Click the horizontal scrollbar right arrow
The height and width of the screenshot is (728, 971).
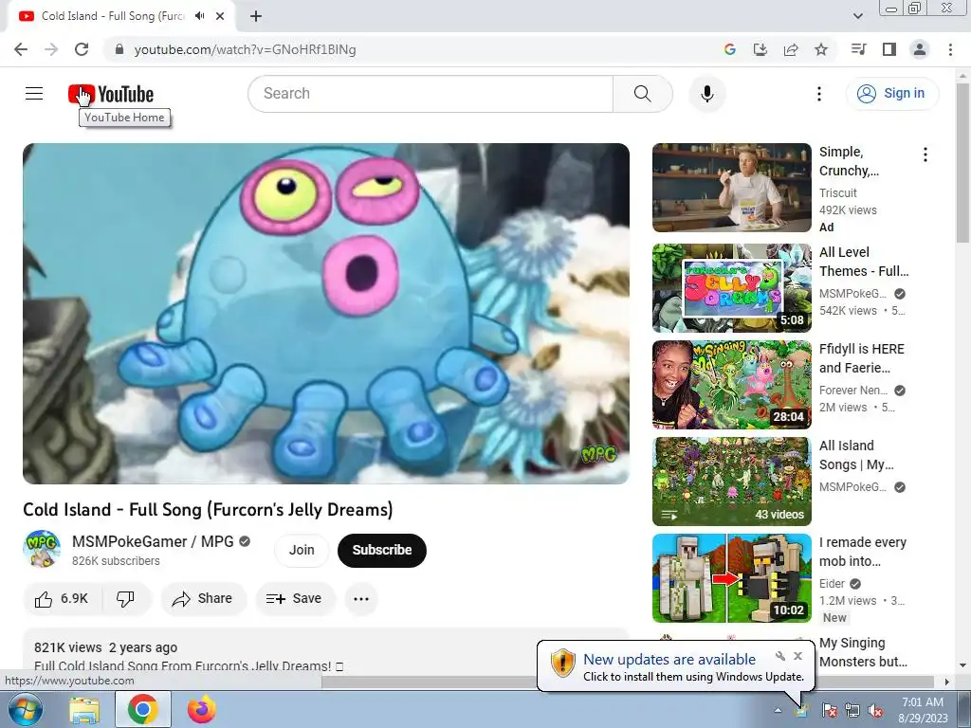coord(946,682)
